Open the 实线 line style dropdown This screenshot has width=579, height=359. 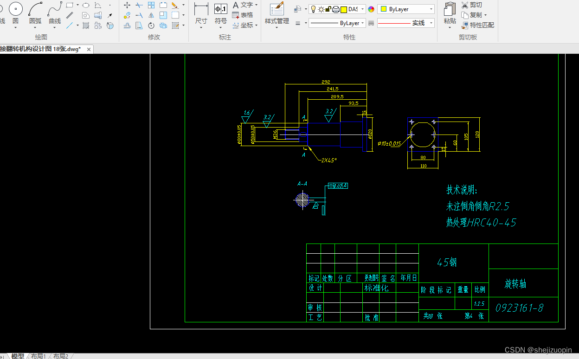point(431,23)
